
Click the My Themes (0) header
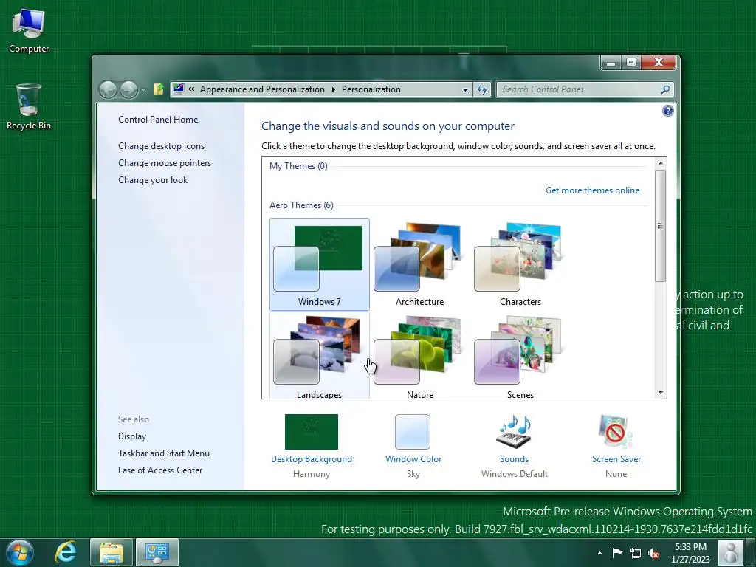point(298,166)
